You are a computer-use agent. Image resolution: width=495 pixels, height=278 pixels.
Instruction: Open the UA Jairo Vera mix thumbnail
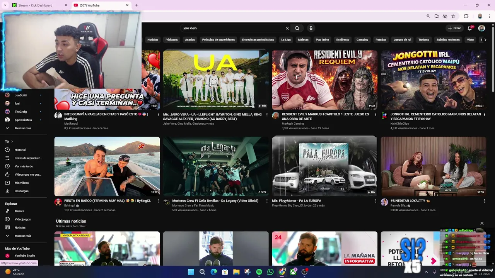[x=216, y=80]
